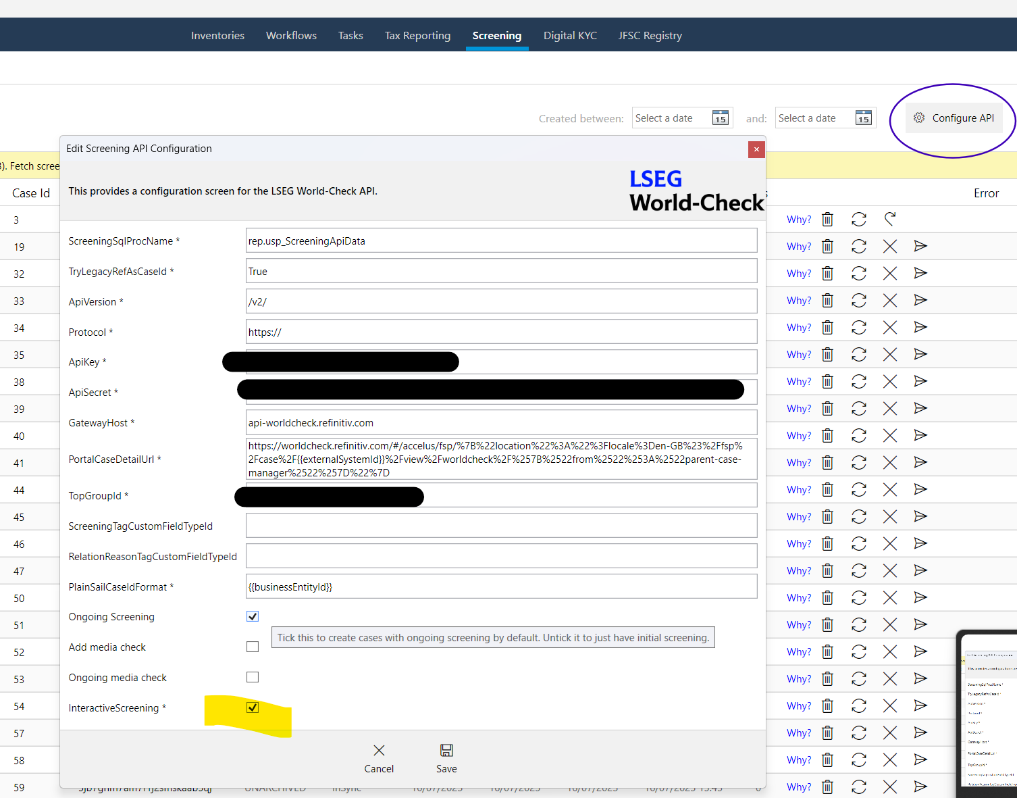Delete case 33 with trash icon
Viewport: 1017px width, 798px height.
click(827, 301)
